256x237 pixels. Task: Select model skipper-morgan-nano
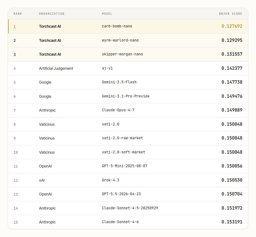tap(122, 54)
